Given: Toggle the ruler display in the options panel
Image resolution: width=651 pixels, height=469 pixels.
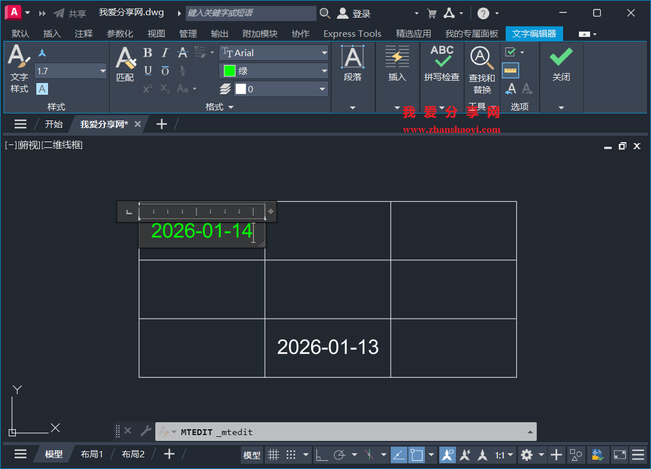Looking at the screenshot, I should point(510,70).
